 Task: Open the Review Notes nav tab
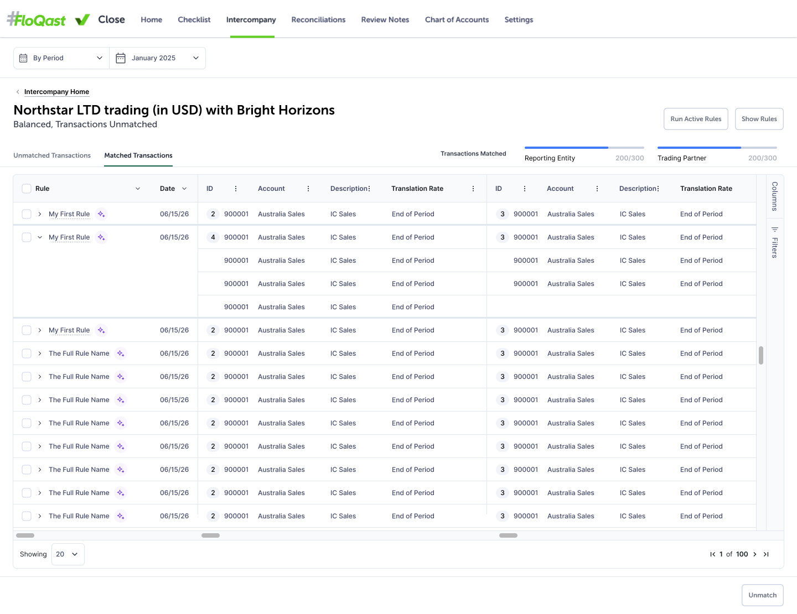[x=385, y=20]
